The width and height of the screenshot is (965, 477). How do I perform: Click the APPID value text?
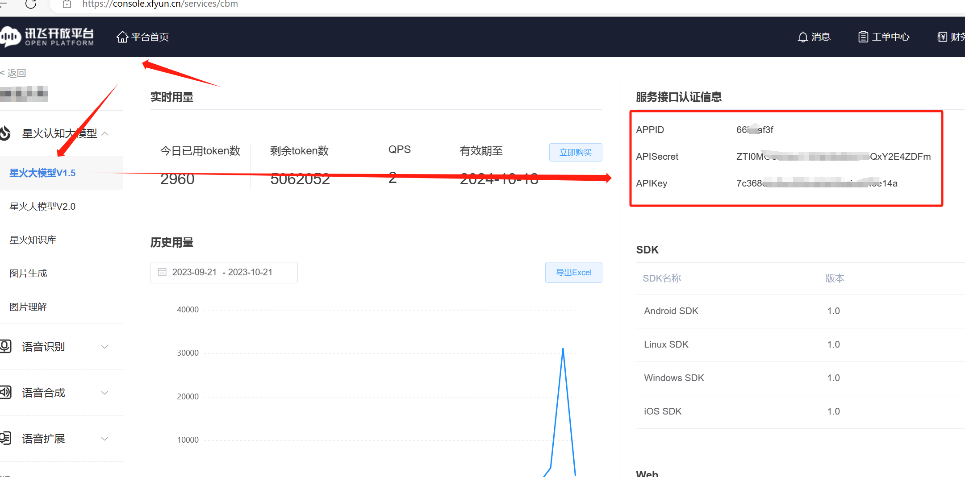(x=755, y=130)
